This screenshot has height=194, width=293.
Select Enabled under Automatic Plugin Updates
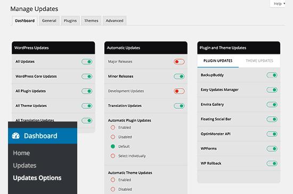point(113,127)
